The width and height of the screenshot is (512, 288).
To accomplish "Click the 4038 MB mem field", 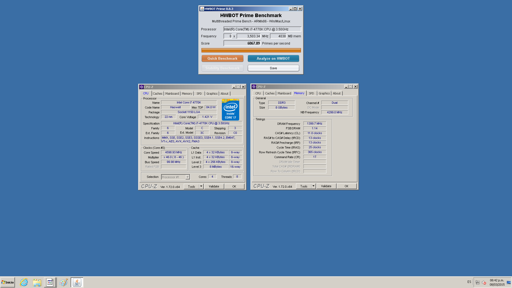I will coord(278,36).
